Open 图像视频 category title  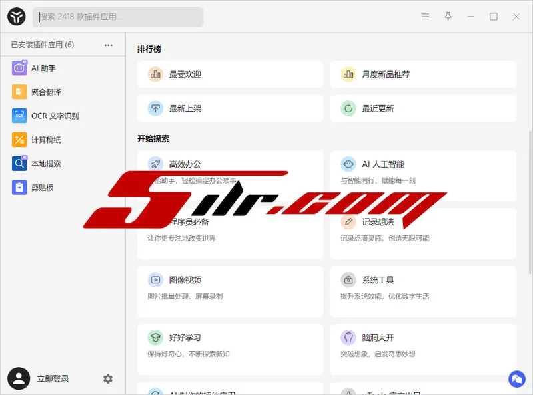[x=185, y=280]
